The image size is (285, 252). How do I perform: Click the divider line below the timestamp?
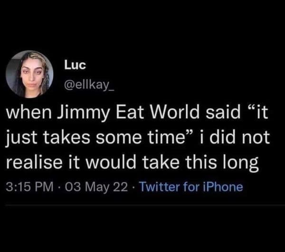click(142, 205)
